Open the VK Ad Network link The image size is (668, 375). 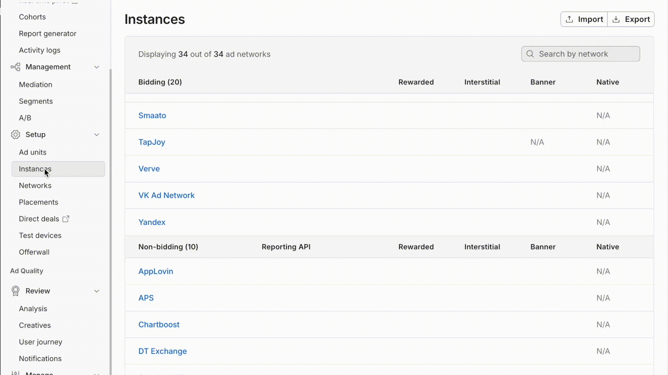pyautogui.click(x=166, y=195)
